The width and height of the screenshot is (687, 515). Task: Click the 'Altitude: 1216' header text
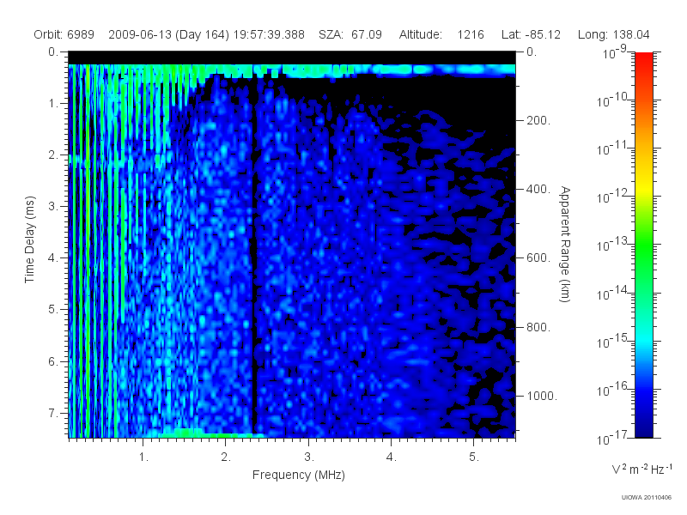[x=441, y=34]
